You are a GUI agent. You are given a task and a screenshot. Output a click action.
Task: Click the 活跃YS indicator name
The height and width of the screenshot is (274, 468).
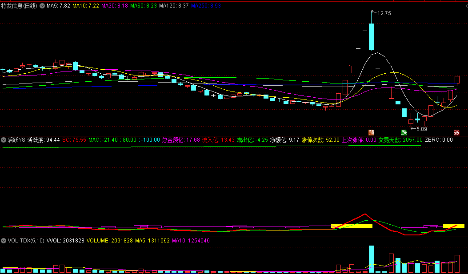[16, 140]
